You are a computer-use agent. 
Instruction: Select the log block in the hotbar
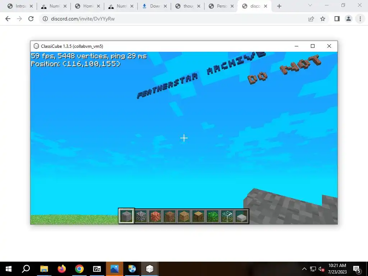(x=198, y=216)
